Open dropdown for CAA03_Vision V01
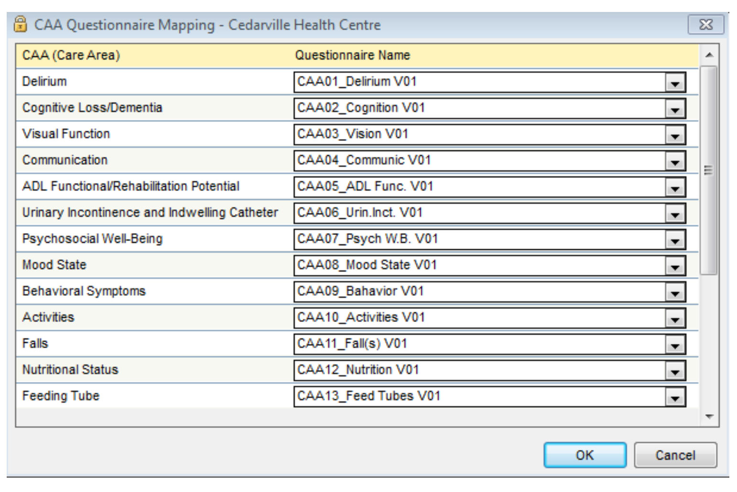737x492 pixels. [x=675, y=135]
